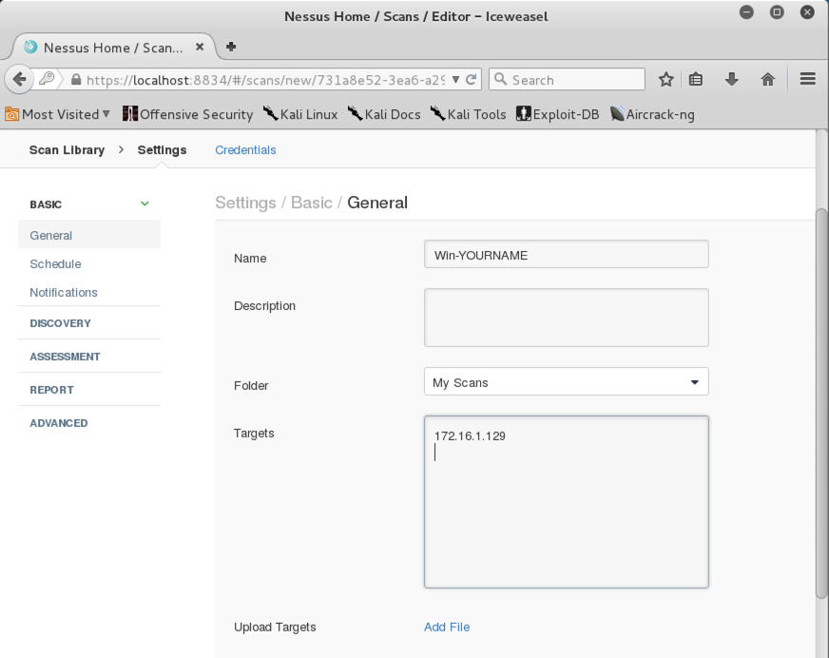Close the Nessus Home tab
The image size is (829, 658).
200,47
